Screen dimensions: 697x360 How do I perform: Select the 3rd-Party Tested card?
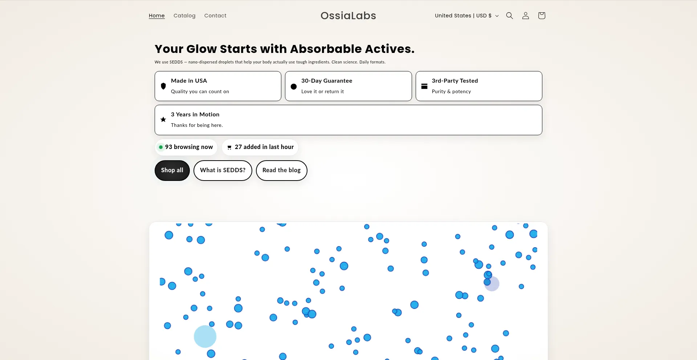[478, 86]
